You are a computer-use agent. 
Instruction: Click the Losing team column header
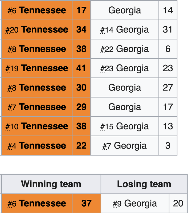point(144,184)
